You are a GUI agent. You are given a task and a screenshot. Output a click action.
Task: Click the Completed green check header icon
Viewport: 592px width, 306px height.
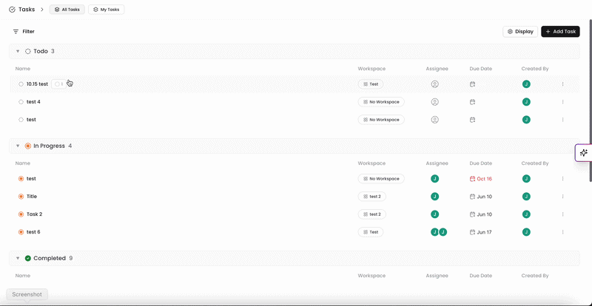[x=28, y=259]
